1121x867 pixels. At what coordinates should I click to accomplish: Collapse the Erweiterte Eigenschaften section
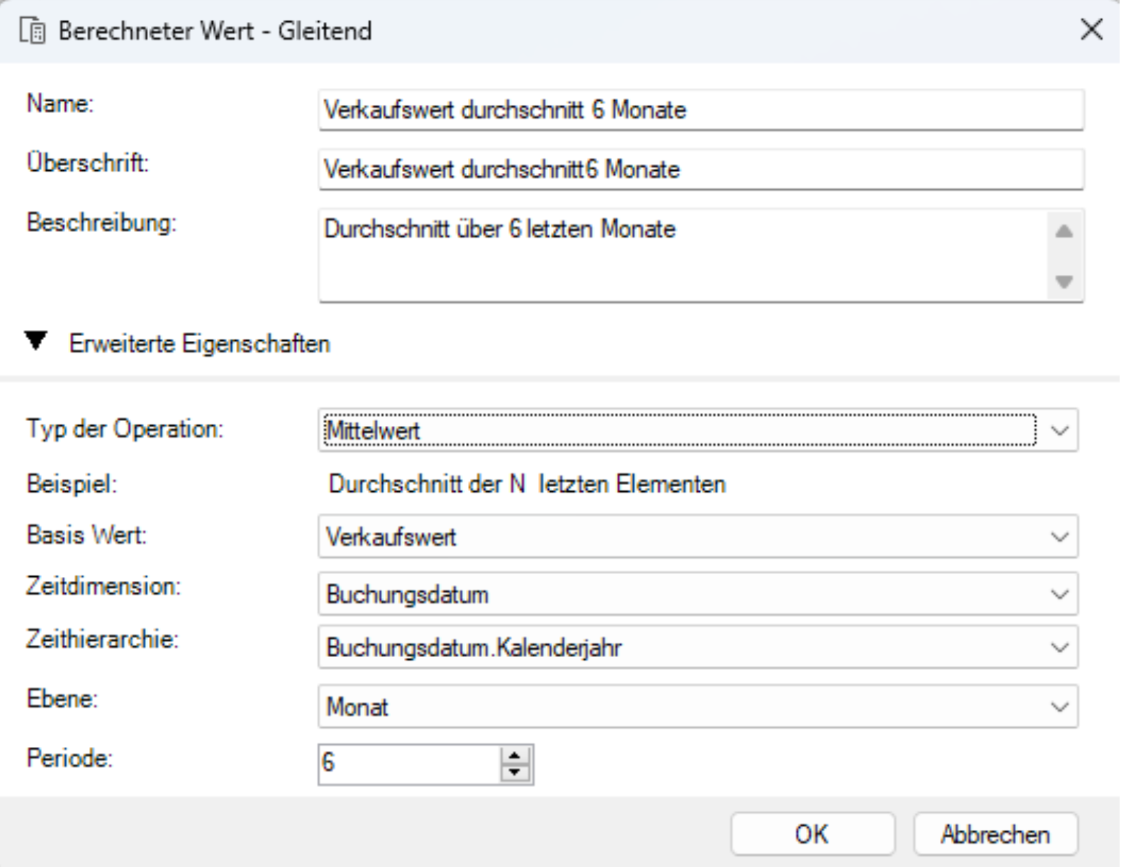[36, 341]
